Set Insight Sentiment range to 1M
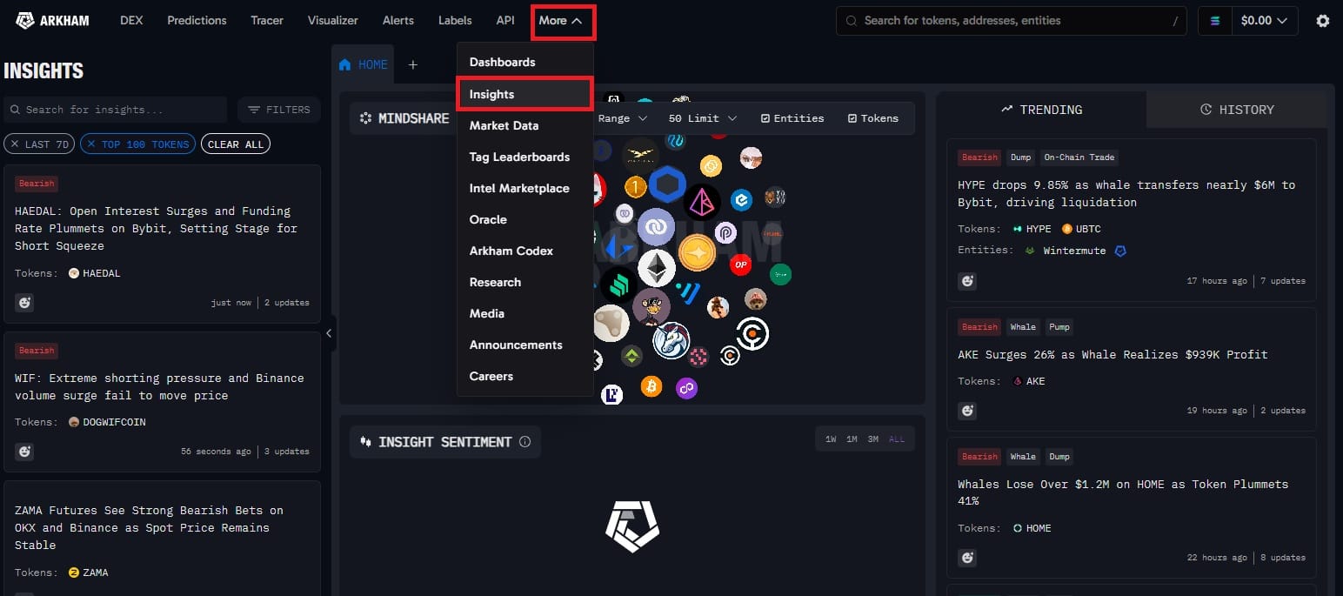This screenshot has height=596, width=1343. pos(852,439)
